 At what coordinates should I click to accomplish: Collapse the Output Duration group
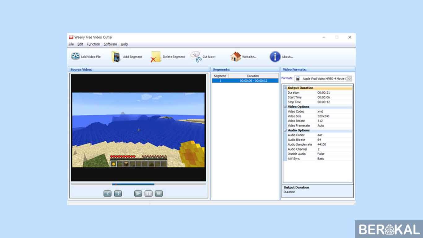[x=285, y=88]
